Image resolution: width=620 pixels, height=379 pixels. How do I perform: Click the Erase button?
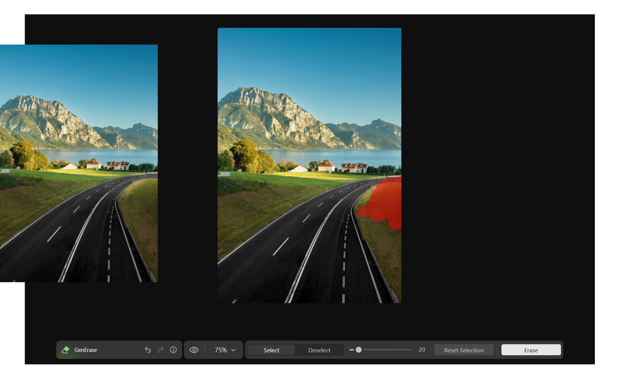click(x=531, y=350)
